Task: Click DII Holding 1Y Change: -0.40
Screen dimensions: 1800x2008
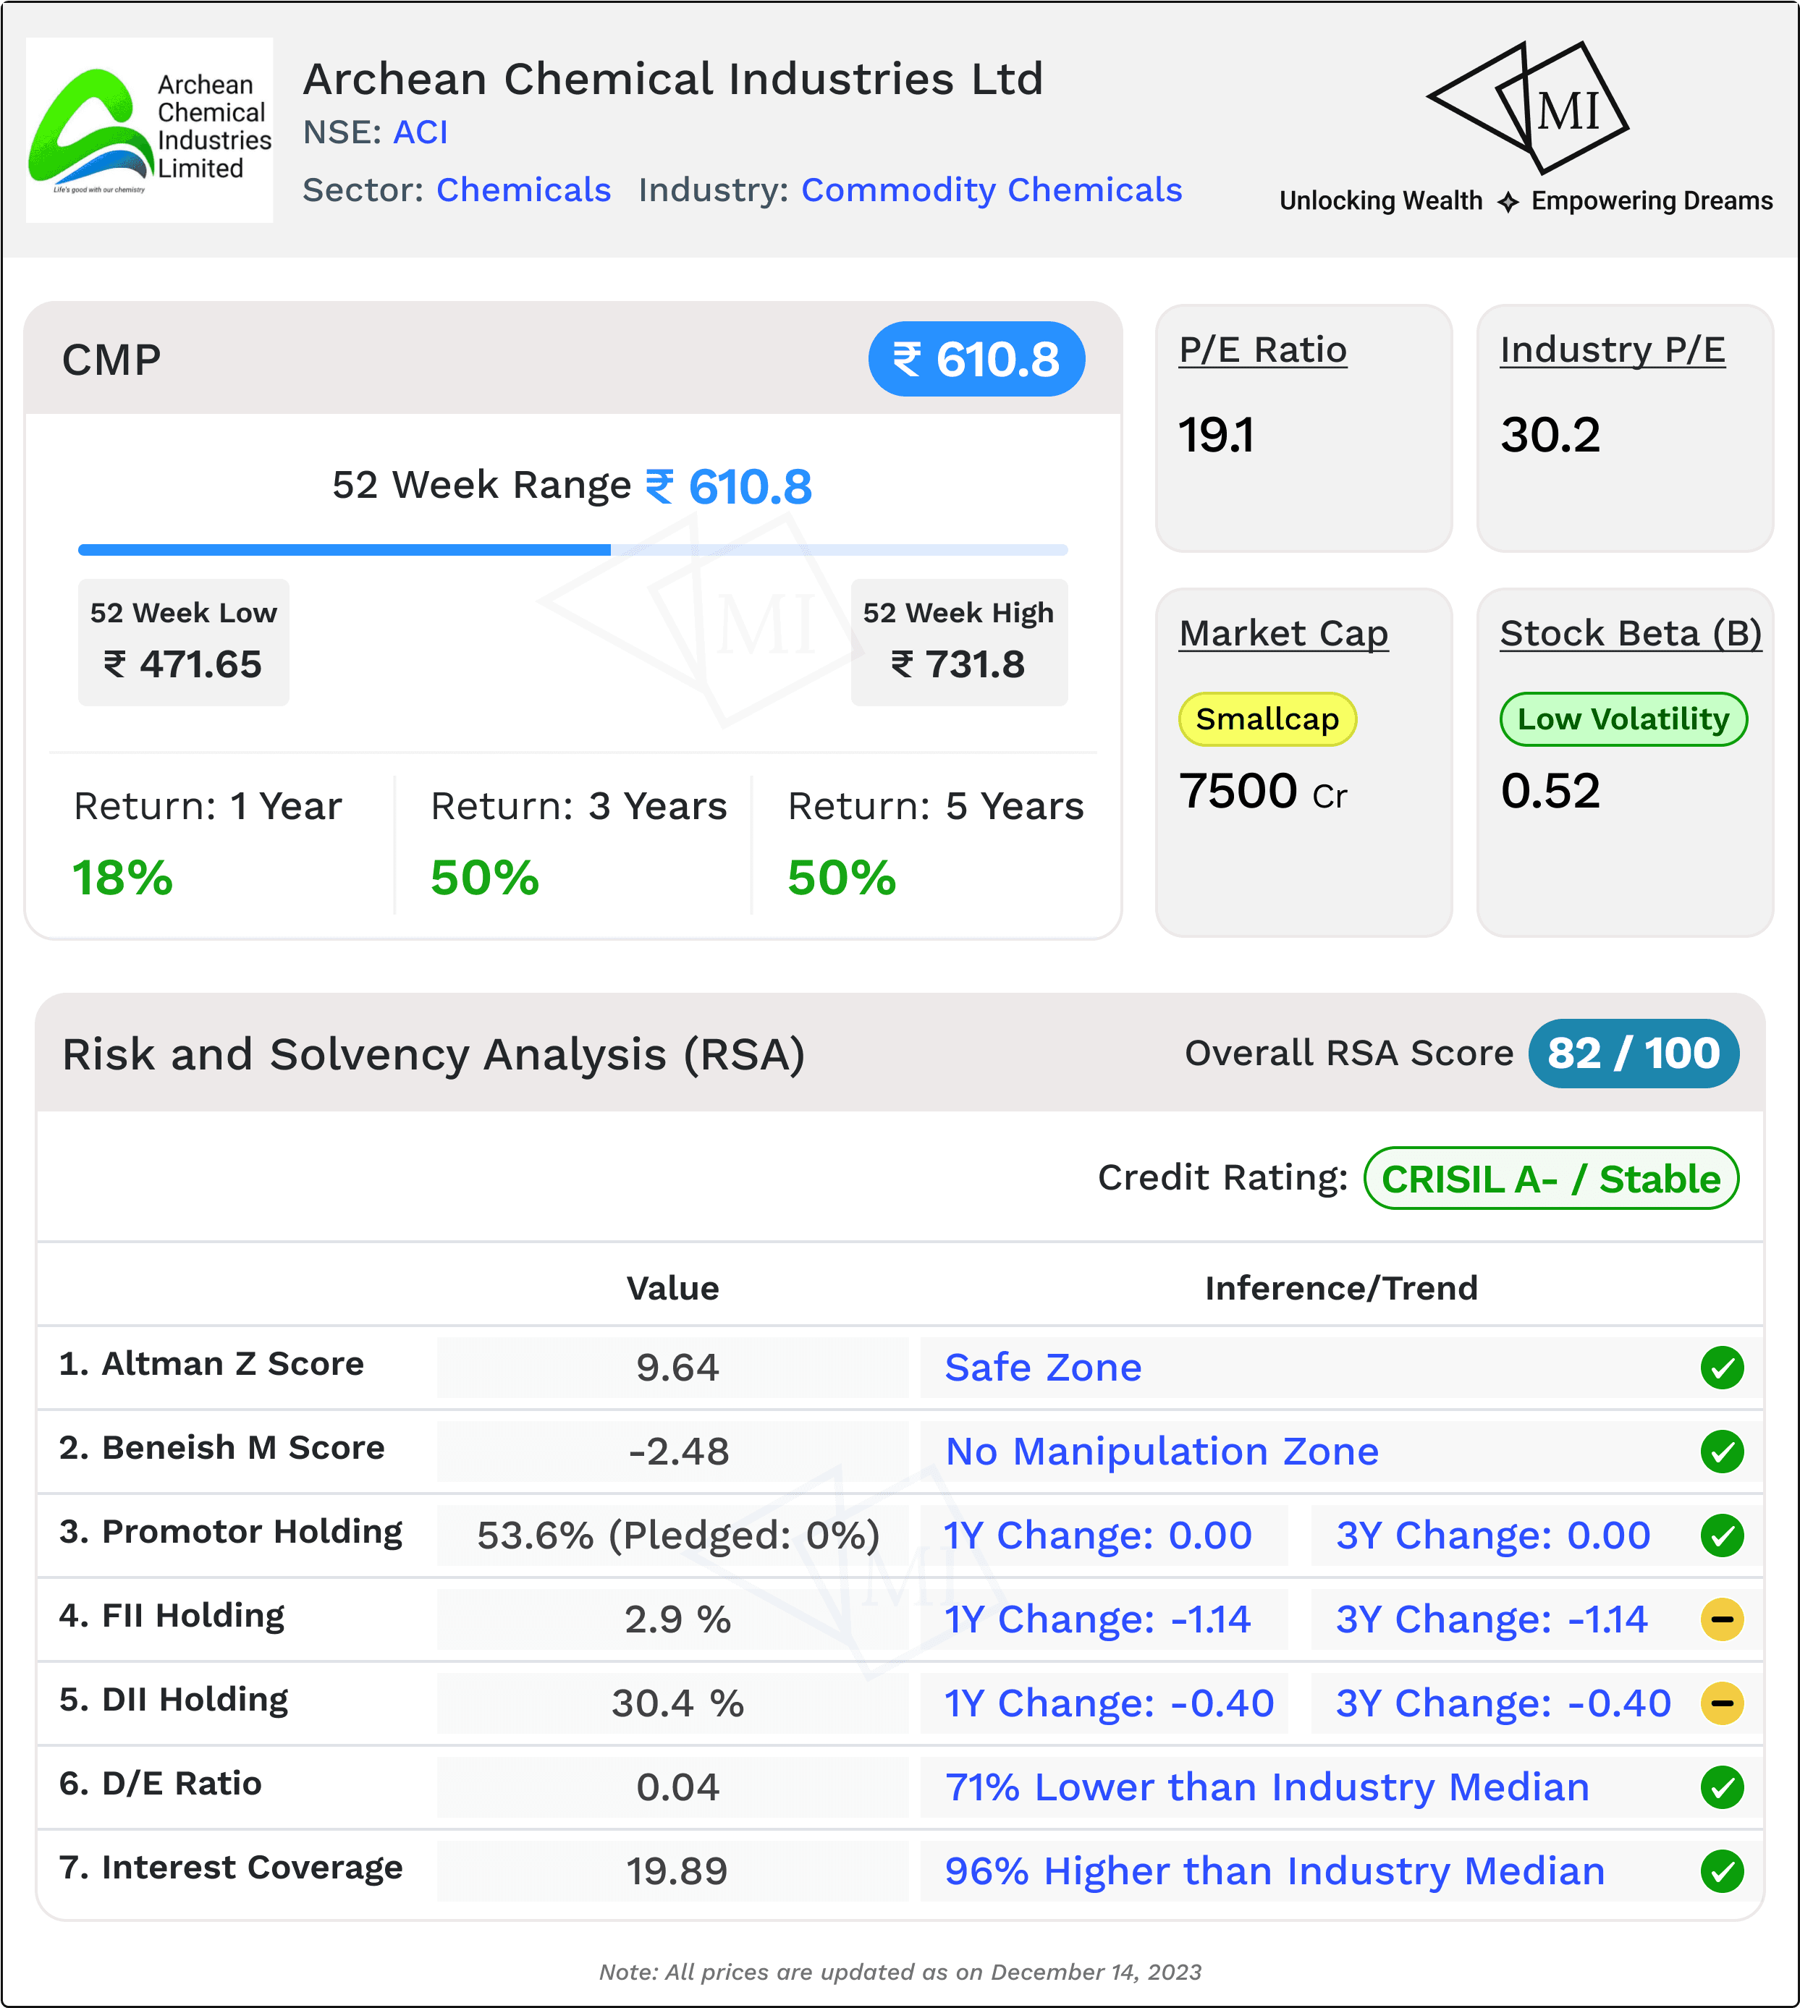Action: coord(1109,1703)
